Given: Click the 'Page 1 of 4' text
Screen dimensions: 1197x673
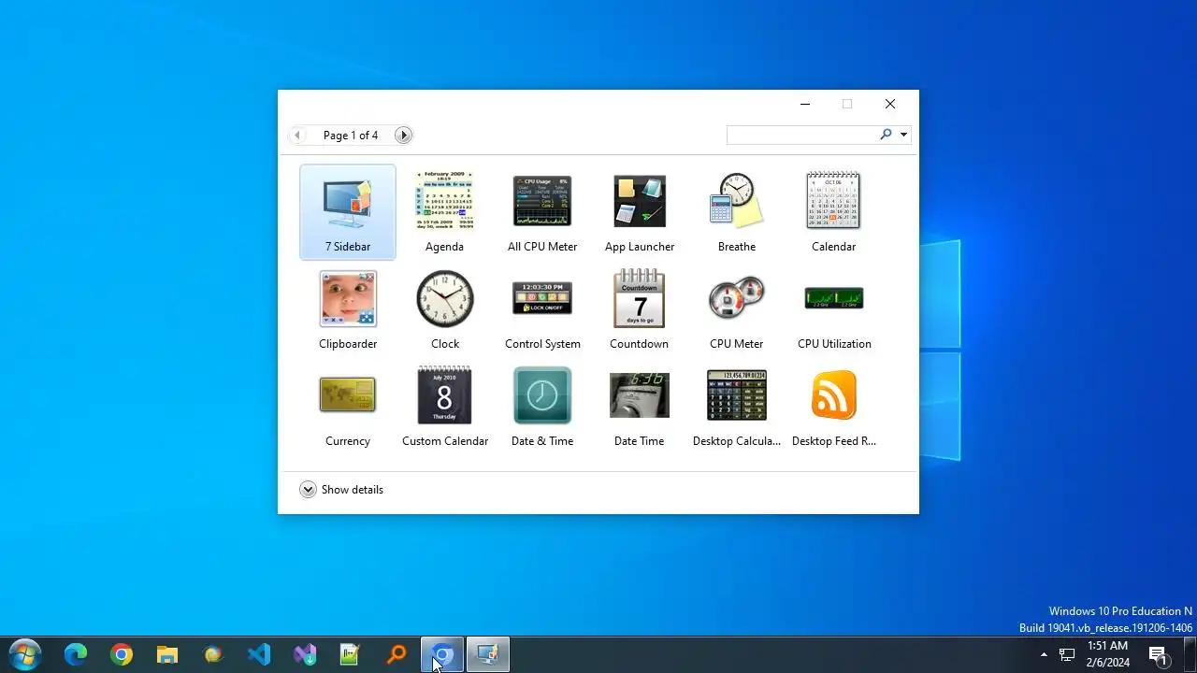Looking at the screenshot, I should pyautogui.click(x=351, y=136).
